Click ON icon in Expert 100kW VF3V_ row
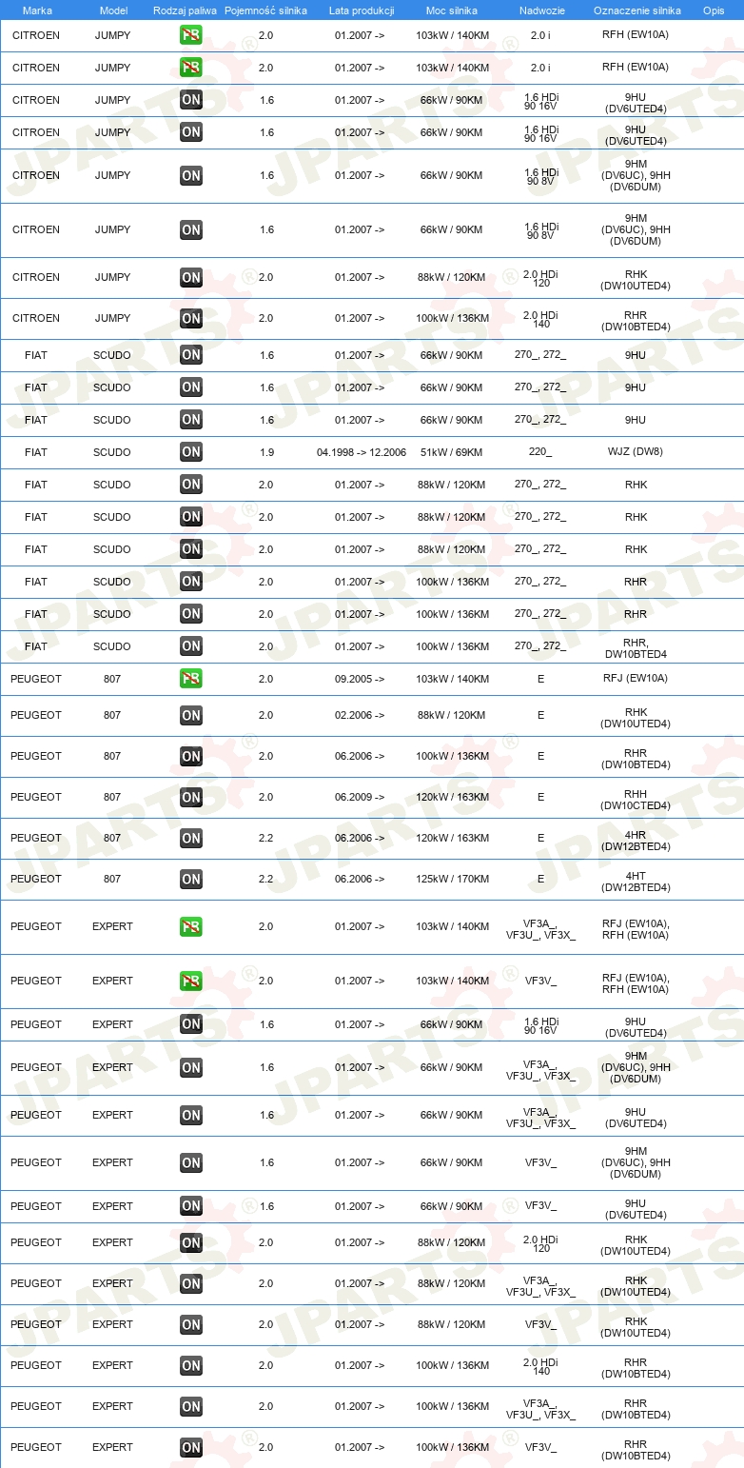This screenshot has height=1468, width=744. coord(191,1448)
